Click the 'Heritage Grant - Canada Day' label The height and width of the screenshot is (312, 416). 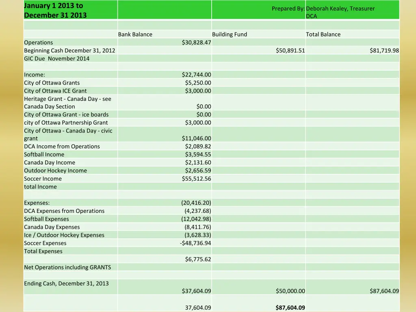(67, 103)
